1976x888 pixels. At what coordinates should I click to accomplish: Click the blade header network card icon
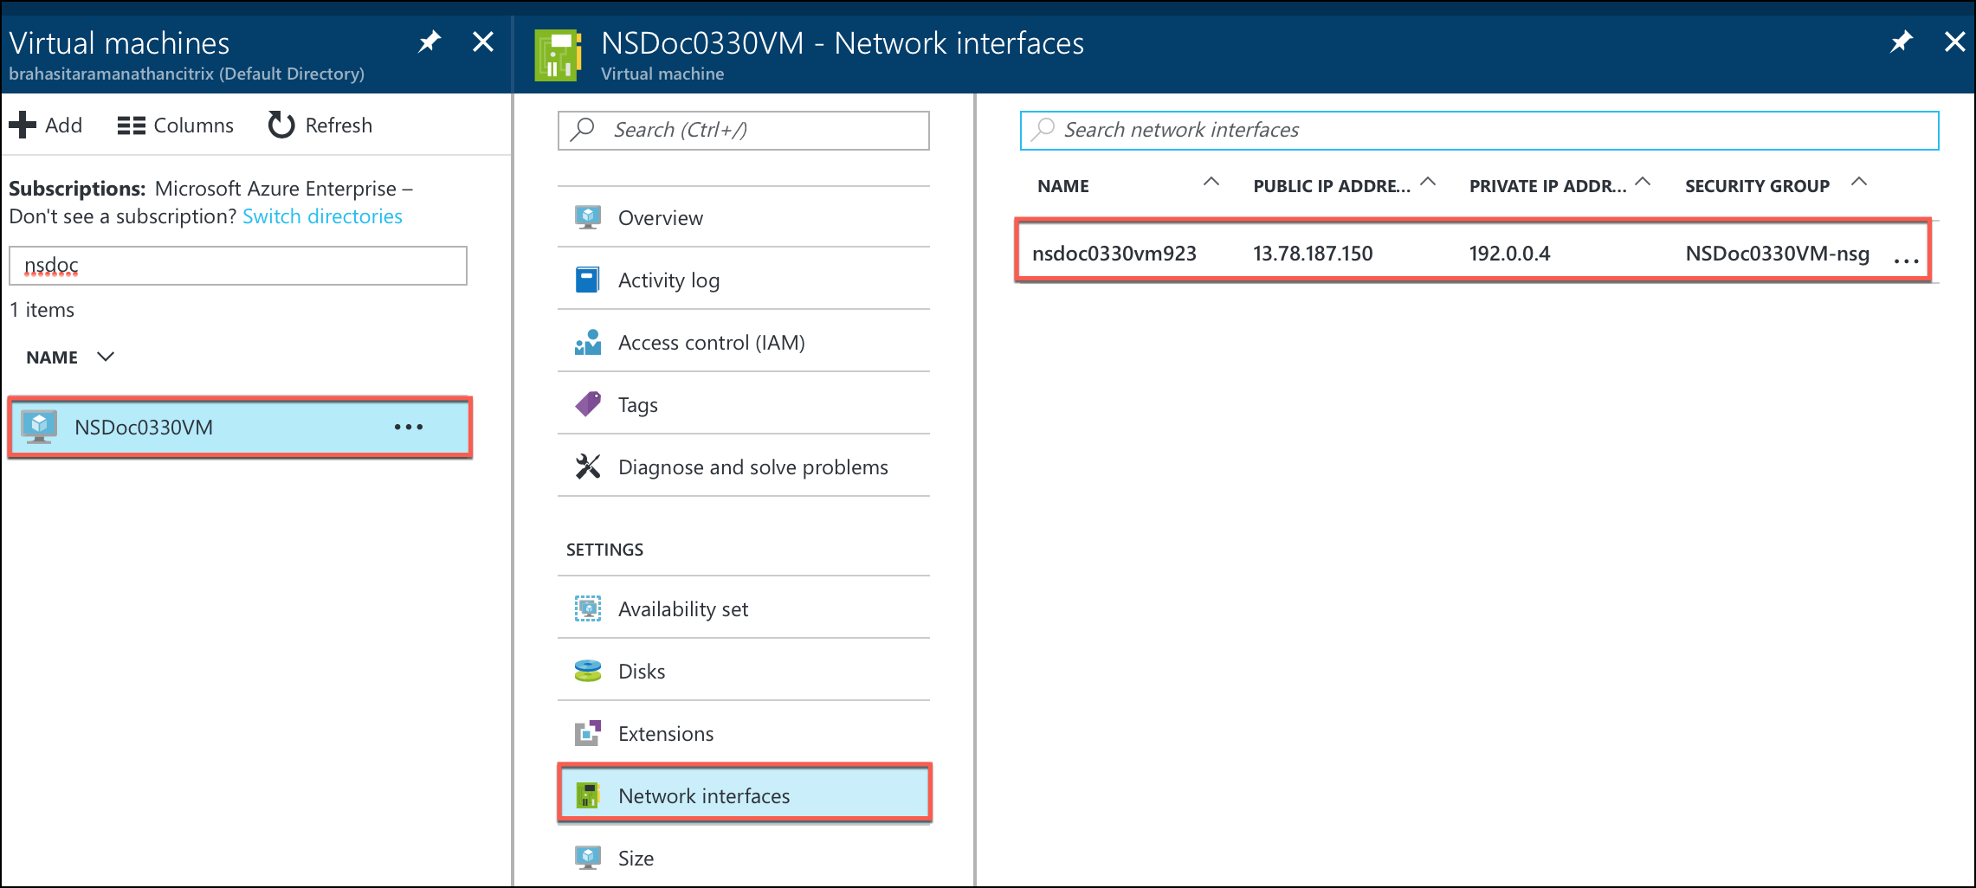click(x=557, y=55)
